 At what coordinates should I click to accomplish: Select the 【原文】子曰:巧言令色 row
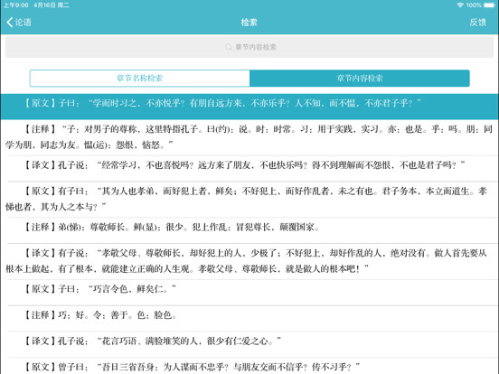point(249,293)
